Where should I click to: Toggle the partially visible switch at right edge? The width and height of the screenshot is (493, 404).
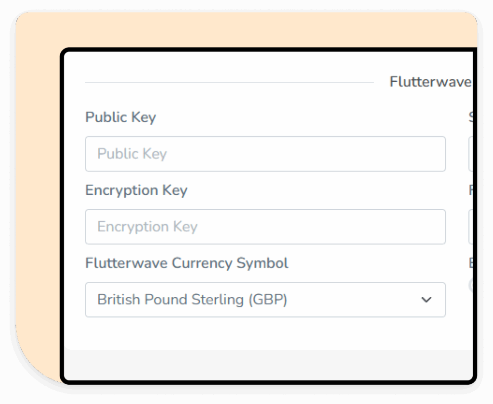point(471,285)
